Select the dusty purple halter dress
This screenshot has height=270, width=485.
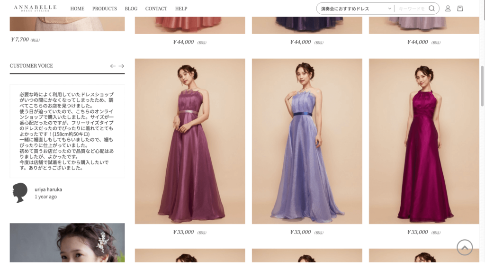tap(190, 141)
